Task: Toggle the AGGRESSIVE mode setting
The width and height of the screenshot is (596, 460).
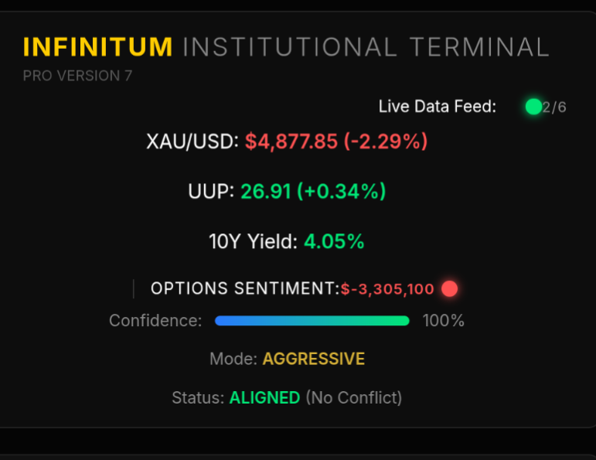Action: click(313, 359)
